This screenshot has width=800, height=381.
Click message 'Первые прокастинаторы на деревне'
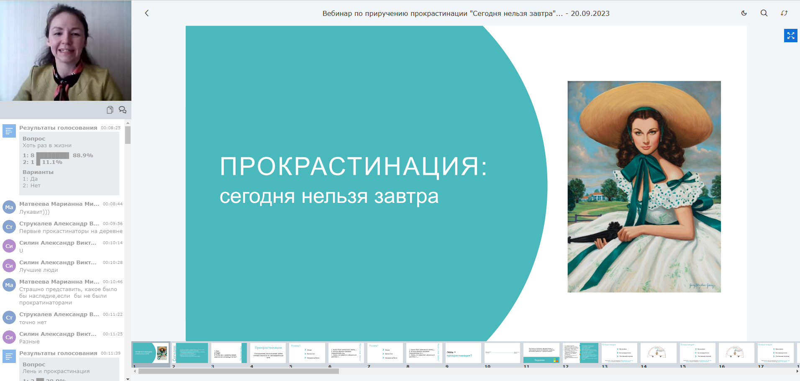pyautogui.click(x=71, y=231)
